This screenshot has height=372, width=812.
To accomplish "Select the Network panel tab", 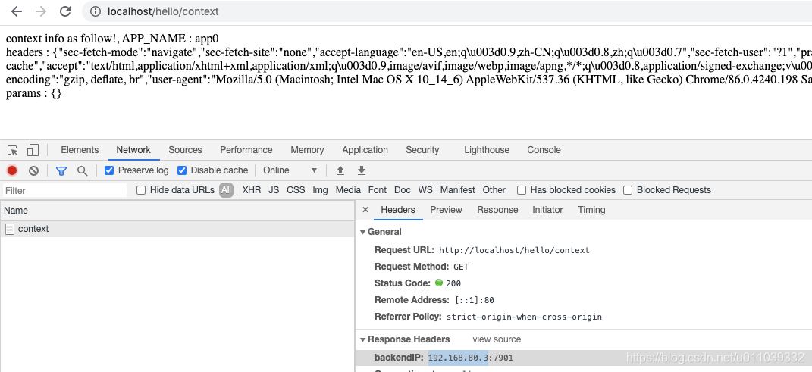I will [x=133, y=150].
